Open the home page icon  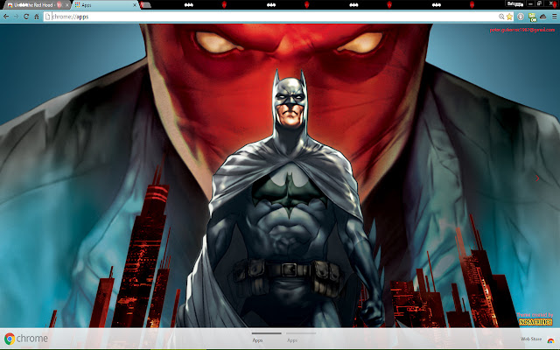[37, 17]
